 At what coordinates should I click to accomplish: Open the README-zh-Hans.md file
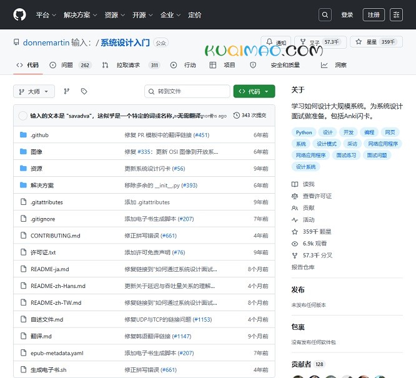(x=58, y=286)
